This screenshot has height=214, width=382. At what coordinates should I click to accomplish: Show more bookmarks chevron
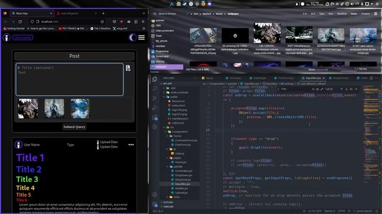144,29
